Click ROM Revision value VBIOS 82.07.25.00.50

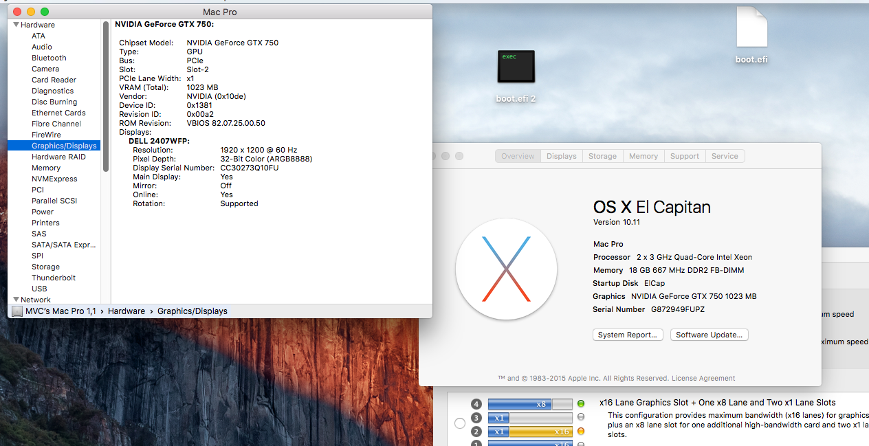click(225, 123)
